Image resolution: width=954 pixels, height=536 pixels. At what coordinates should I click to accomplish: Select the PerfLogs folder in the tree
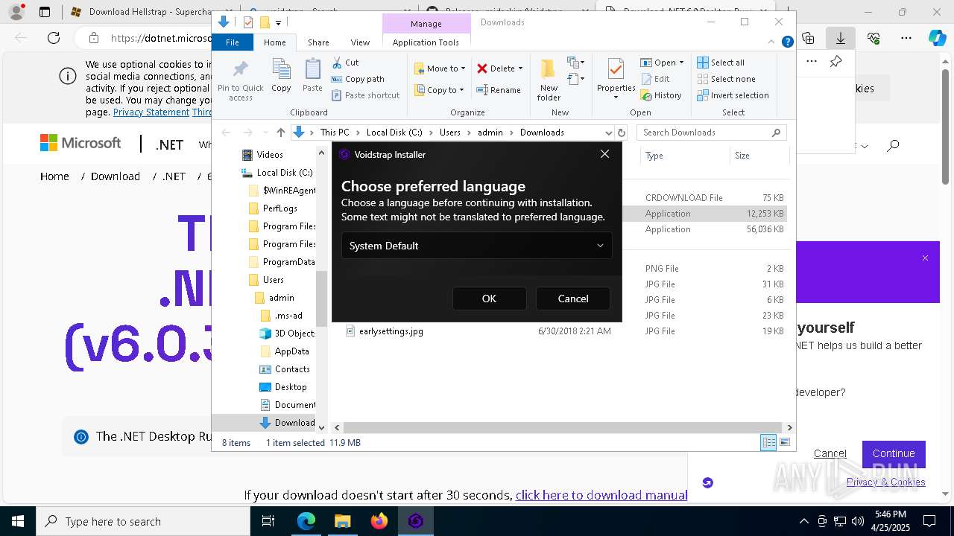(x=273, y=208)
